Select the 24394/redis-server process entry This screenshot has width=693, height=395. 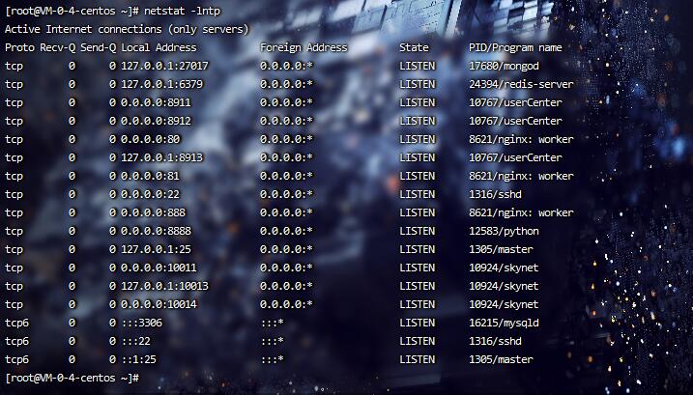[521, 84]
